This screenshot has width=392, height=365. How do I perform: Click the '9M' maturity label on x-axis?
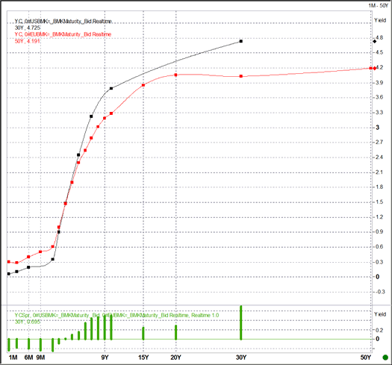point(40,358)
